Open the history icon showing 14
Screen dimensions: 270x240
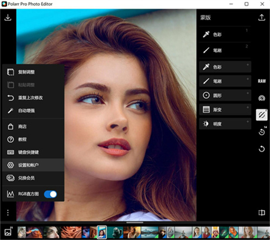coord(262,132)
